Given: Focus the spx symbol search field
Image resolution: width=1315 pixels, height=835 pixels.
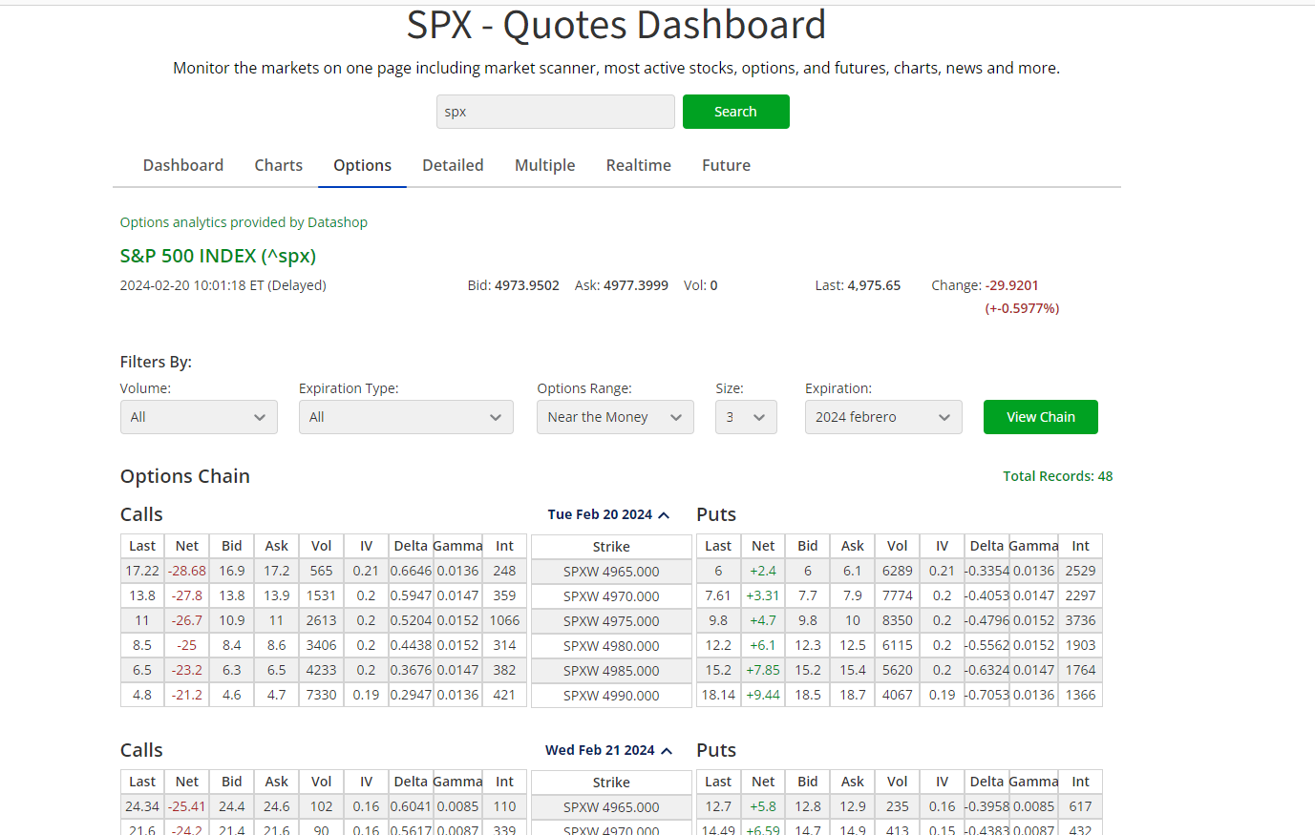Looking at the screenshot, I should [x=556, y=112].
